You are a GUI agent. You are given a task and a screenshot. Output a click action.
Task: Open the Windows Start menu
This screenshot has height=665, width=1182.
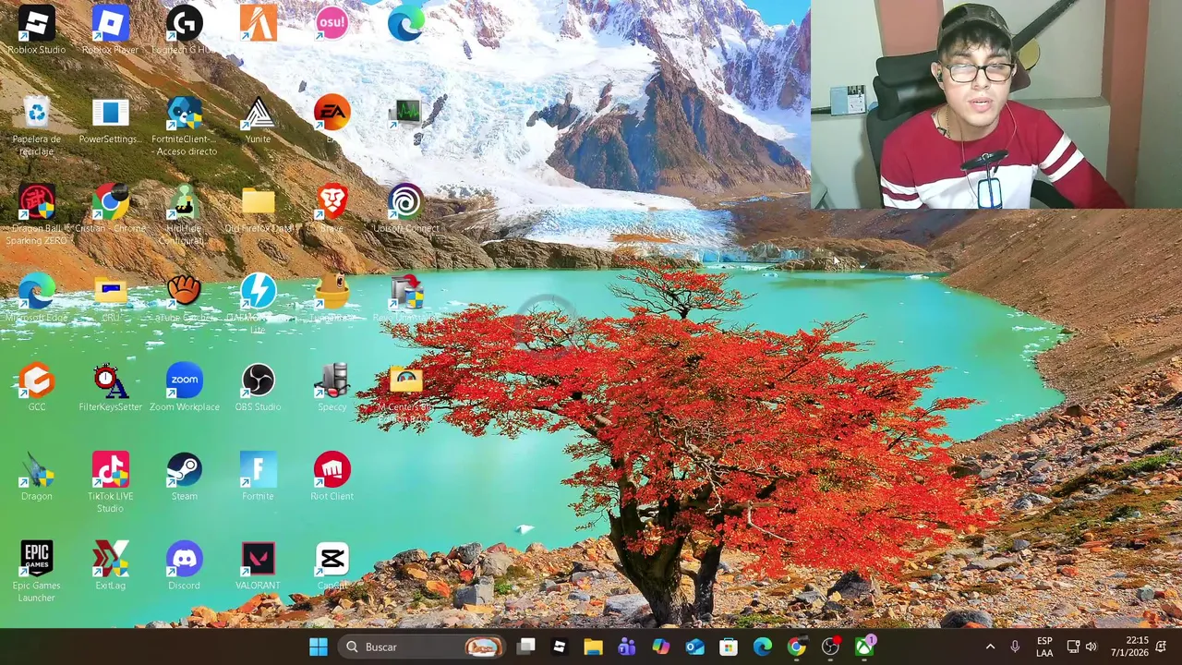pos(319,647)
